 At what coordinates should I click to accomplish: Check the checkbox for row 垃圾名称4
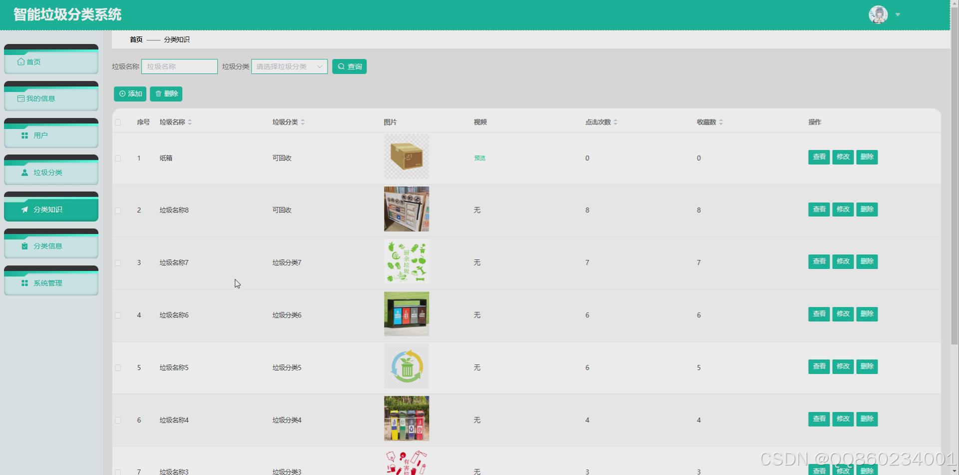[x=118, y=420]
